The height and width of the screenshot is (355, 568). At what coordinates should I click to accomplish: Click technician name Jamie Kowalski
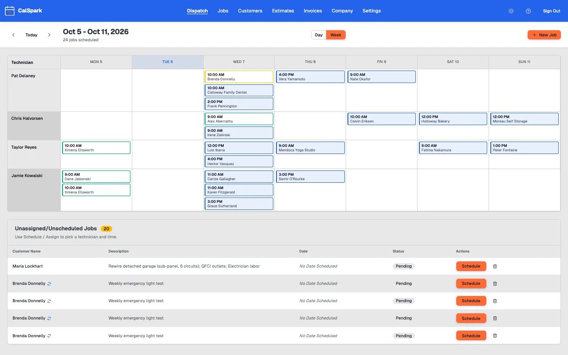pos(27,176)
